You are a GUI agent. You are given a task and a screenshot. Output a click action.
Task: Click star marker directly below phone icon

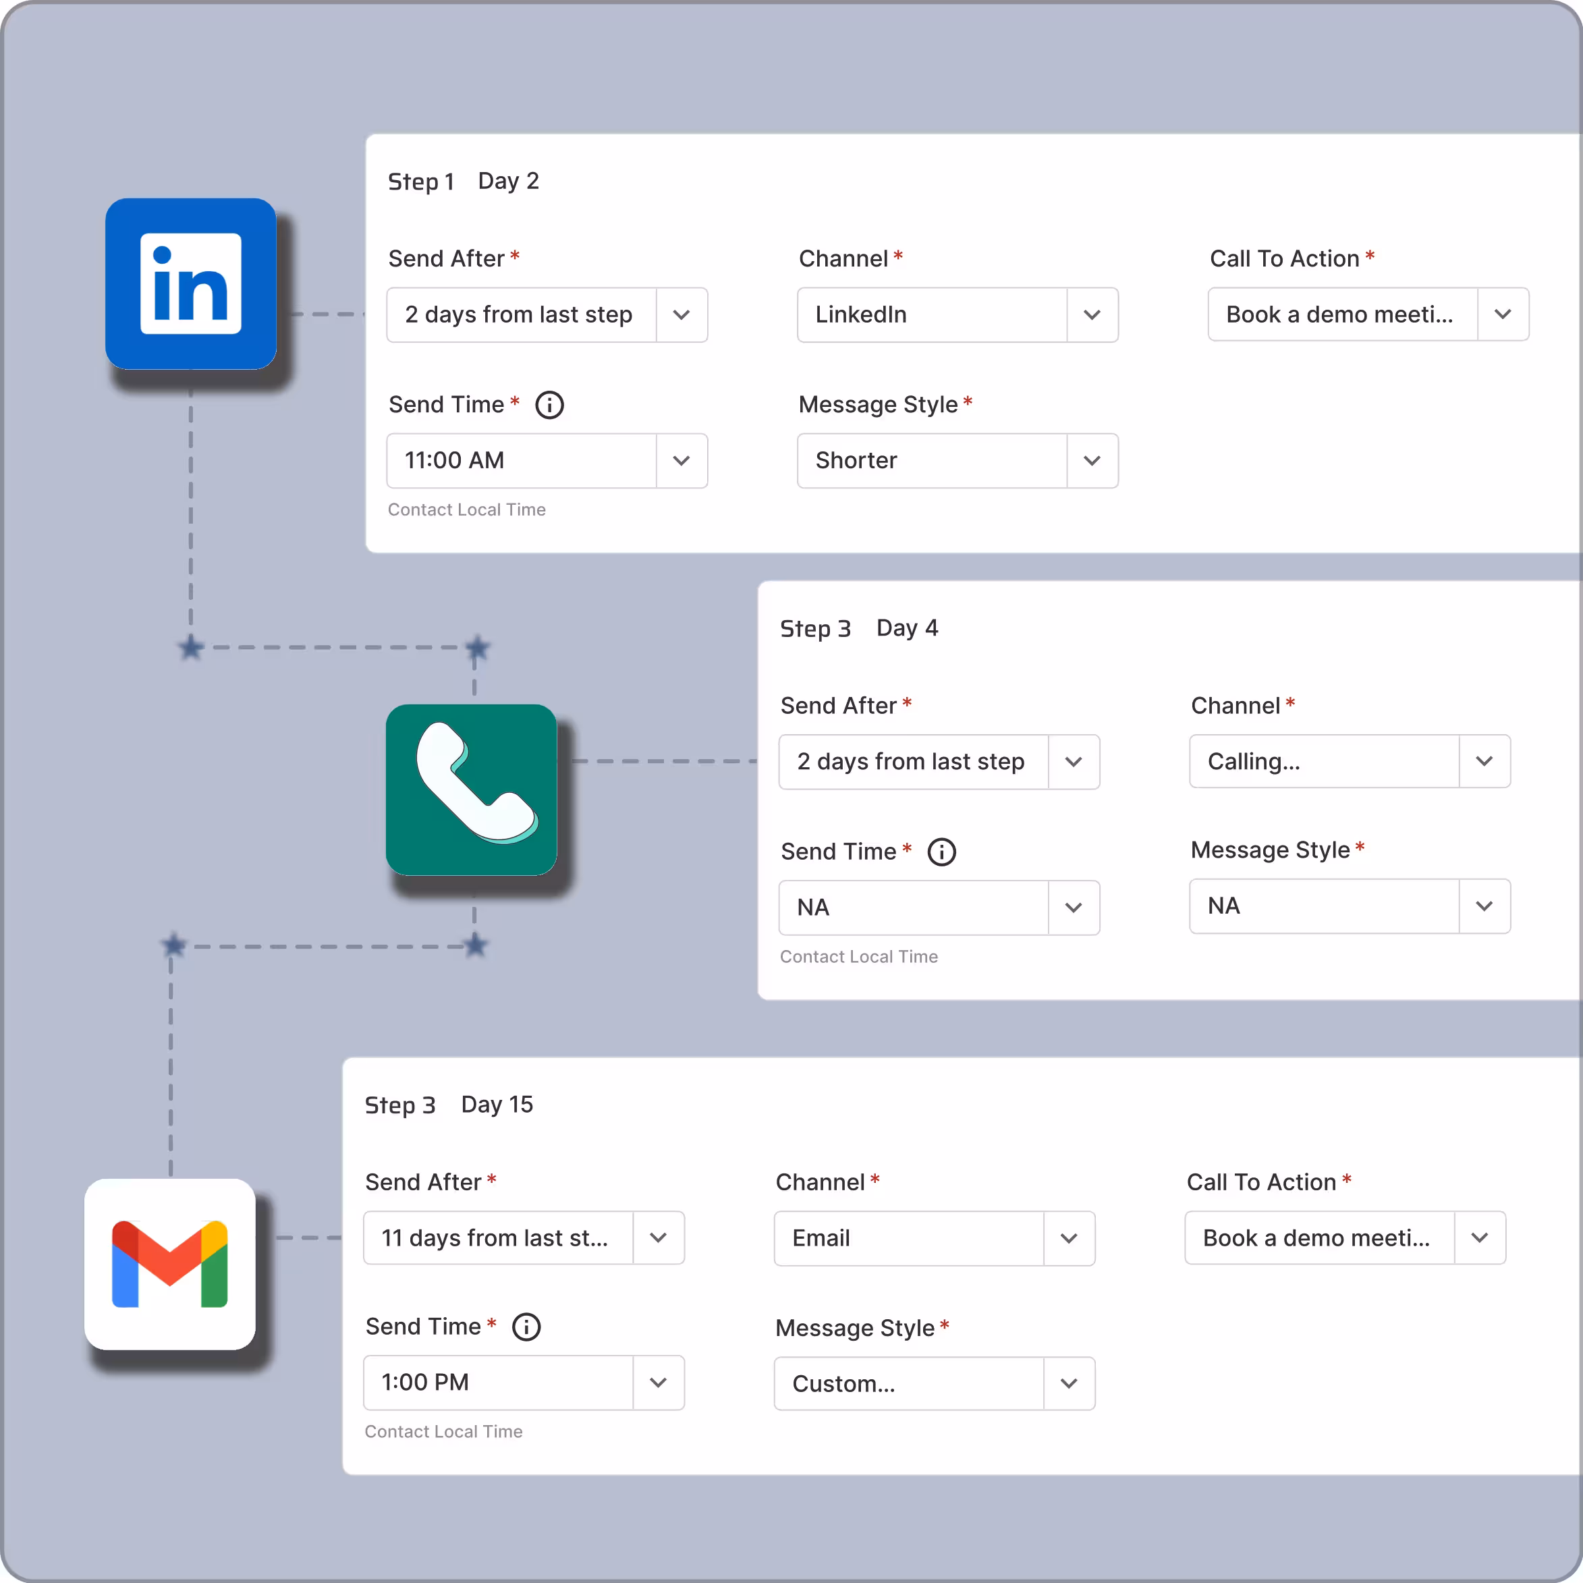[x=475, y=945]
